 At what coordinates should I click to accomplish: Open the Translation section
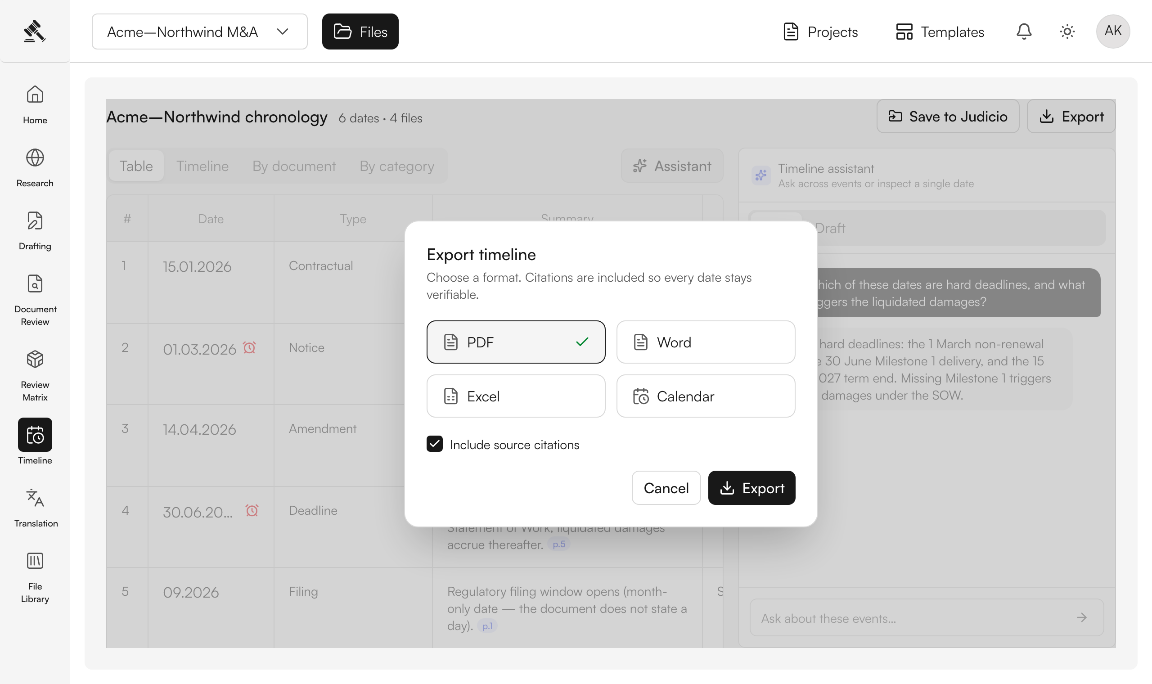point(35,508)
